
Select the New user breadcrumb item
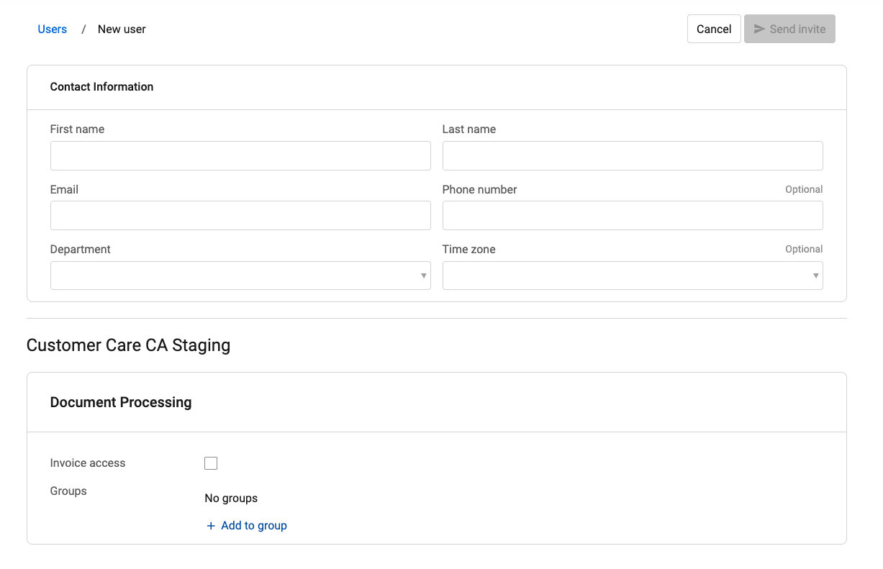click(x=122, y=29)
